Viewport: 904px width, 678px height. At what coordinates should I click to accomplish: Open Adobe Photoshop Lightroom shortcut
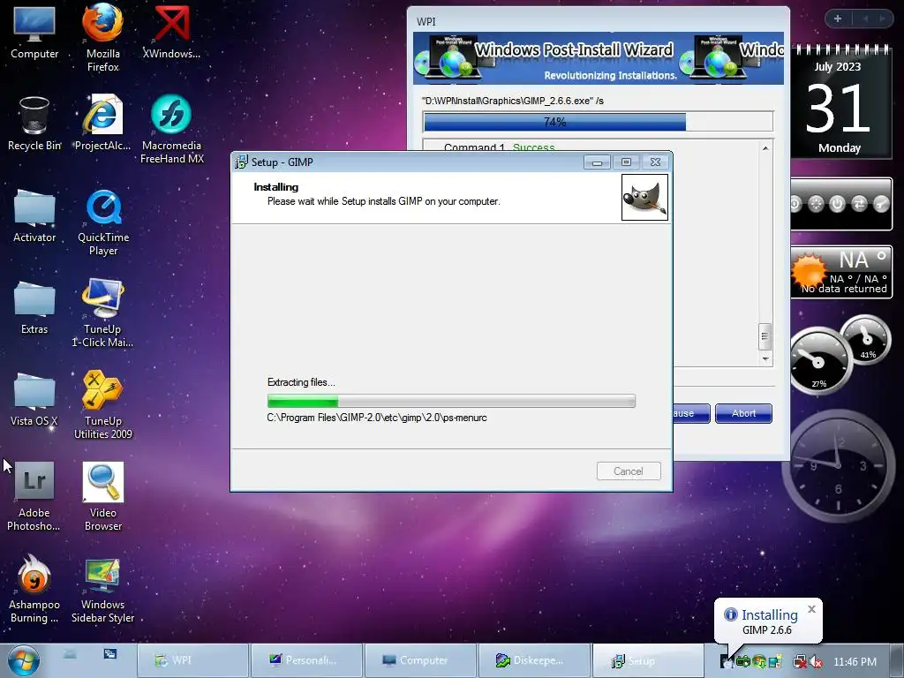pos(34,496)
